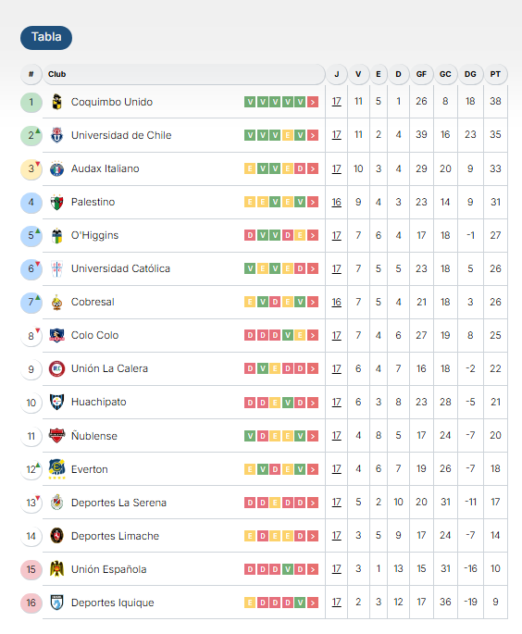Expand Audax Italiano's recent results arrow

point(313,168)
